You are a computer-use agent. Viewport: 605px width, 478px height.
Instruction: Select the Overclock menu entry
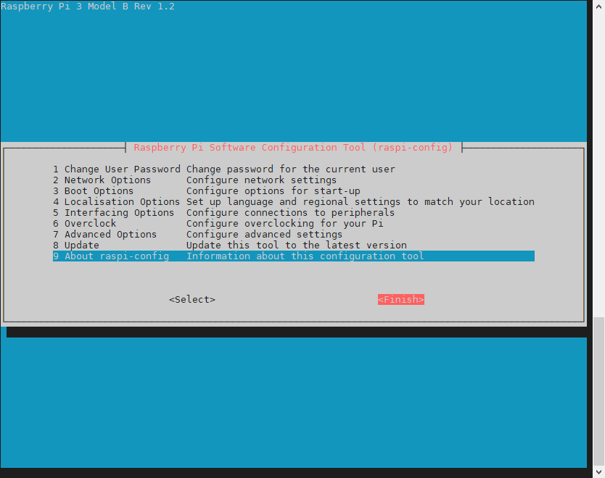pyautogui.click(x=294, y=223)
